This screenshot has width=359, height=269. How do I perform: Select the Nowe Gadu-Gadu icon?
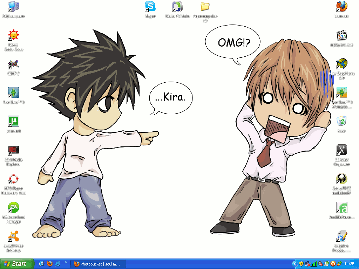[x=13, y=35]
